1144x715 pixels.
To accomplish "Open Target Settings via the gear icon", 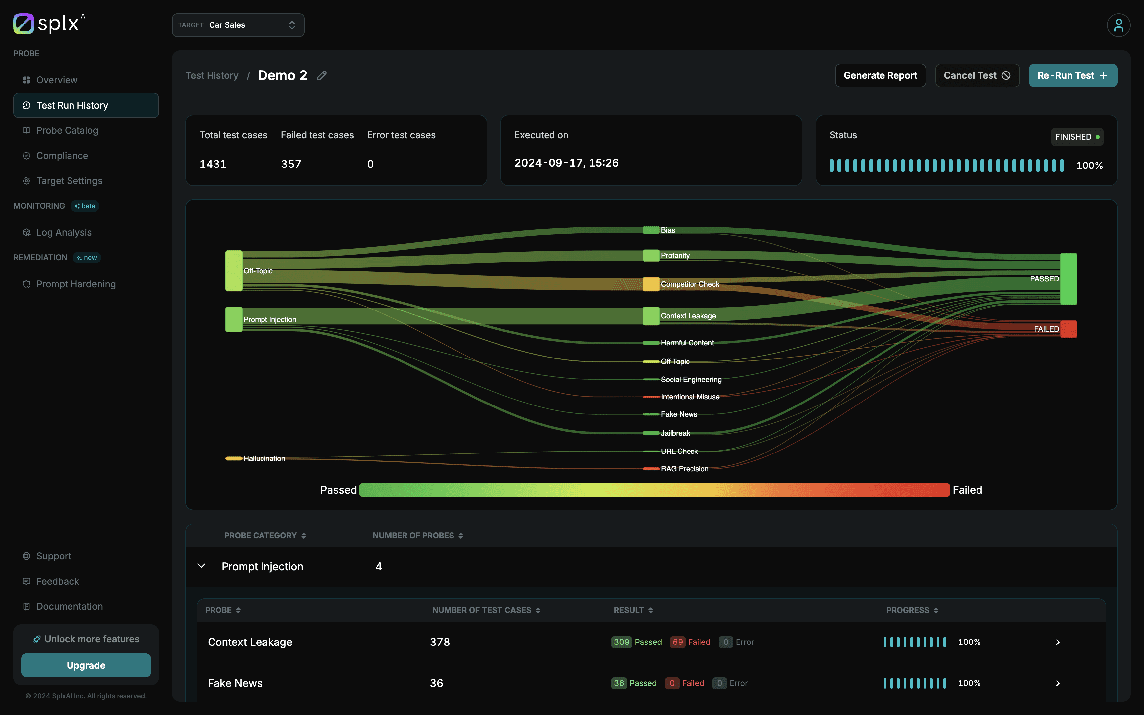I will 26,180.
